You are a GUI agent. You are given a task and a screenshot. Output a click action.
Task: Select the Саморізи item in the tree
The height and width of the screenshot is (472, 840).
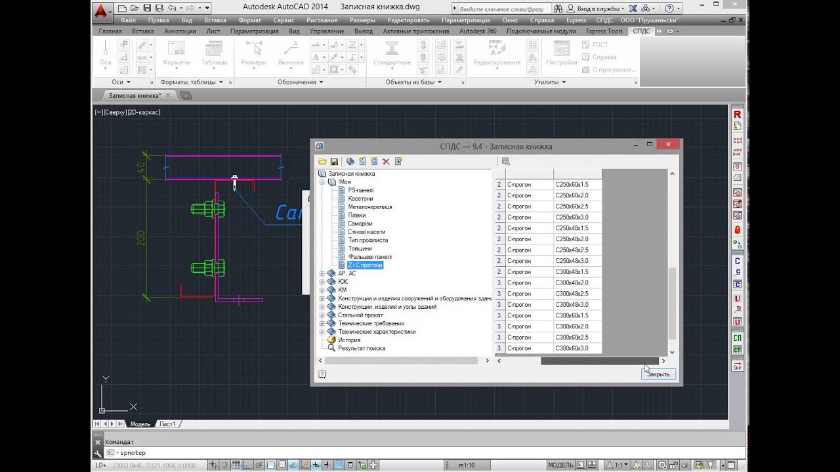(x=360, y=224)
